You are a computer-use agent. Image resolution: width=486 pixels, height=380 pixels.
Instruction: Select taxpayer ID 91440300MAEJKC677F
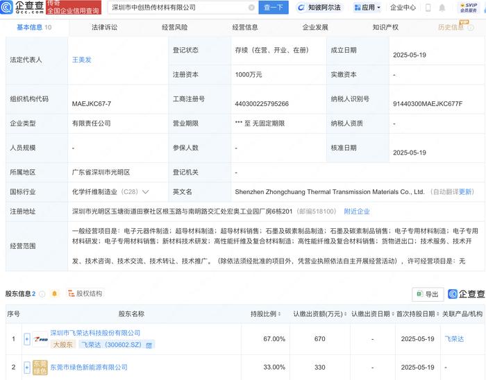point(428,104)
